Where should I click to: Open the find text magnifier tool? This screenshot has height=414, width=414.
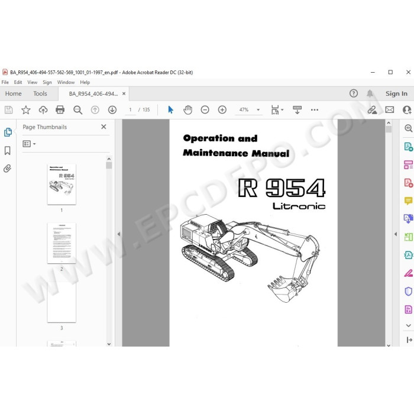[77, 110]
